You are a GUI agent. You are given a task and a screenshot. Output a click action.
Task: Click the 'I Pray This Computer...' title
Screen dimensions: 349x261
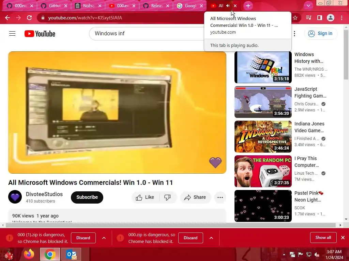(307, 162)
